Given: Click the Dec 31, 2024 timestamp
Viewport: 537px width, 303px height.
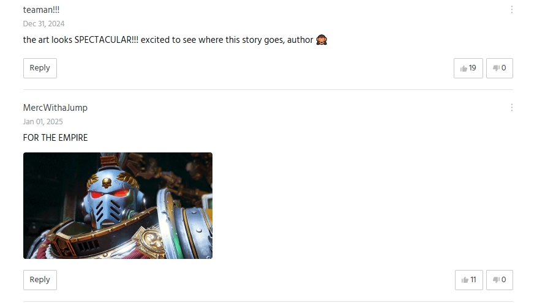Looking at the screenshot, I should 44,24.
